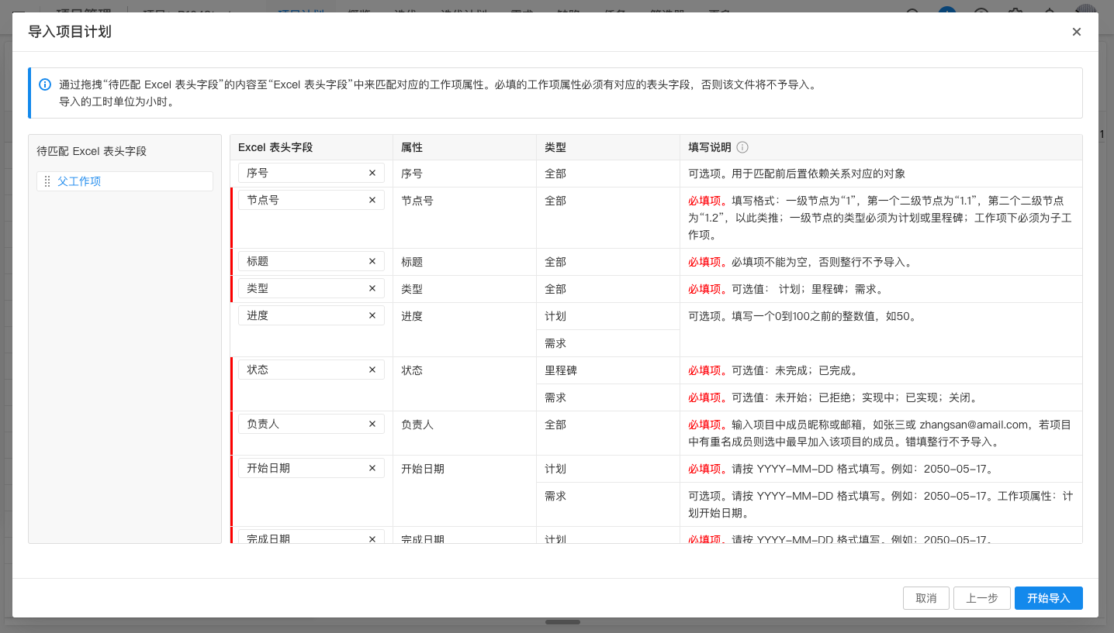Viewport: 1114px width, 633px height.
Task: Select the 父工作项 unmatched field
Action: point(125,181)
